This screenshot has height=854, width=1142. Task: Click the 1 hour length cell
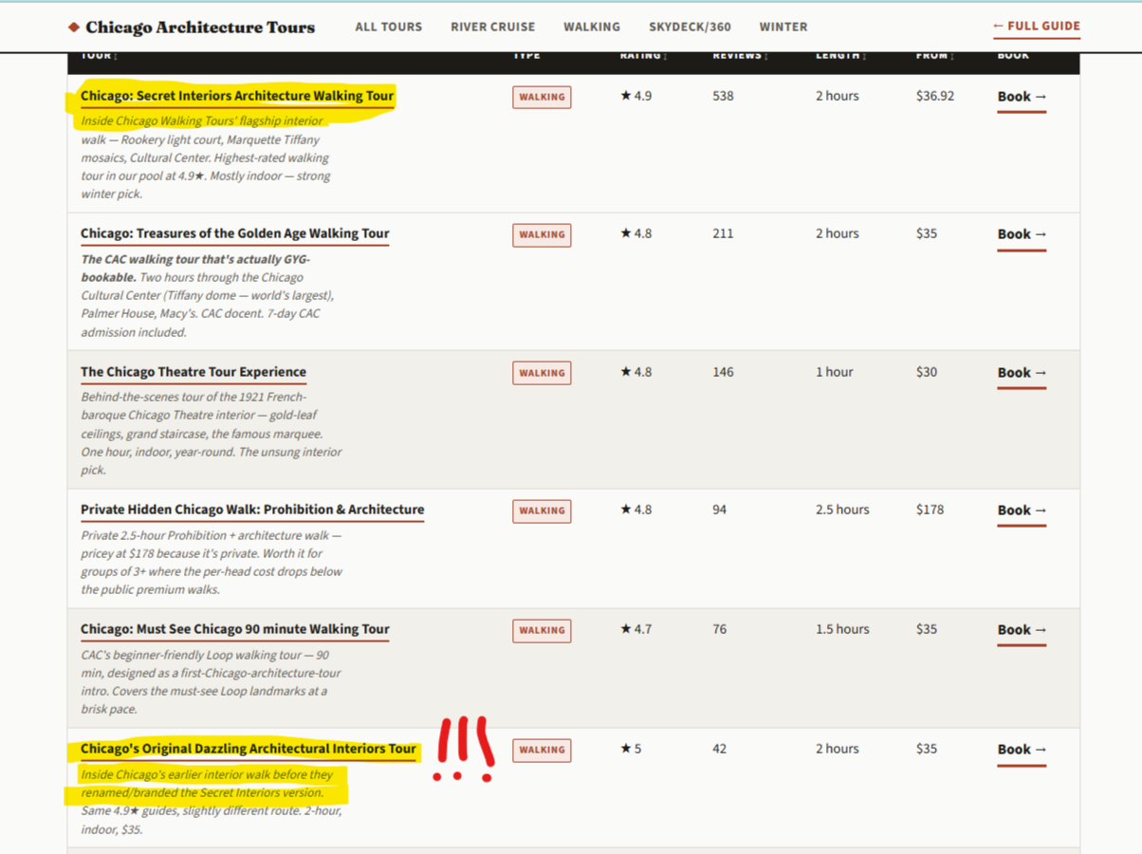click(835, 372)
